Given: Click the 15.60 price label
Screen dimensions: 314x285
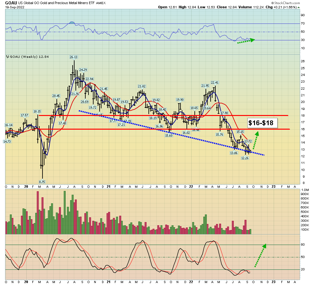Looking at the screenshot, I should [169, 136].
